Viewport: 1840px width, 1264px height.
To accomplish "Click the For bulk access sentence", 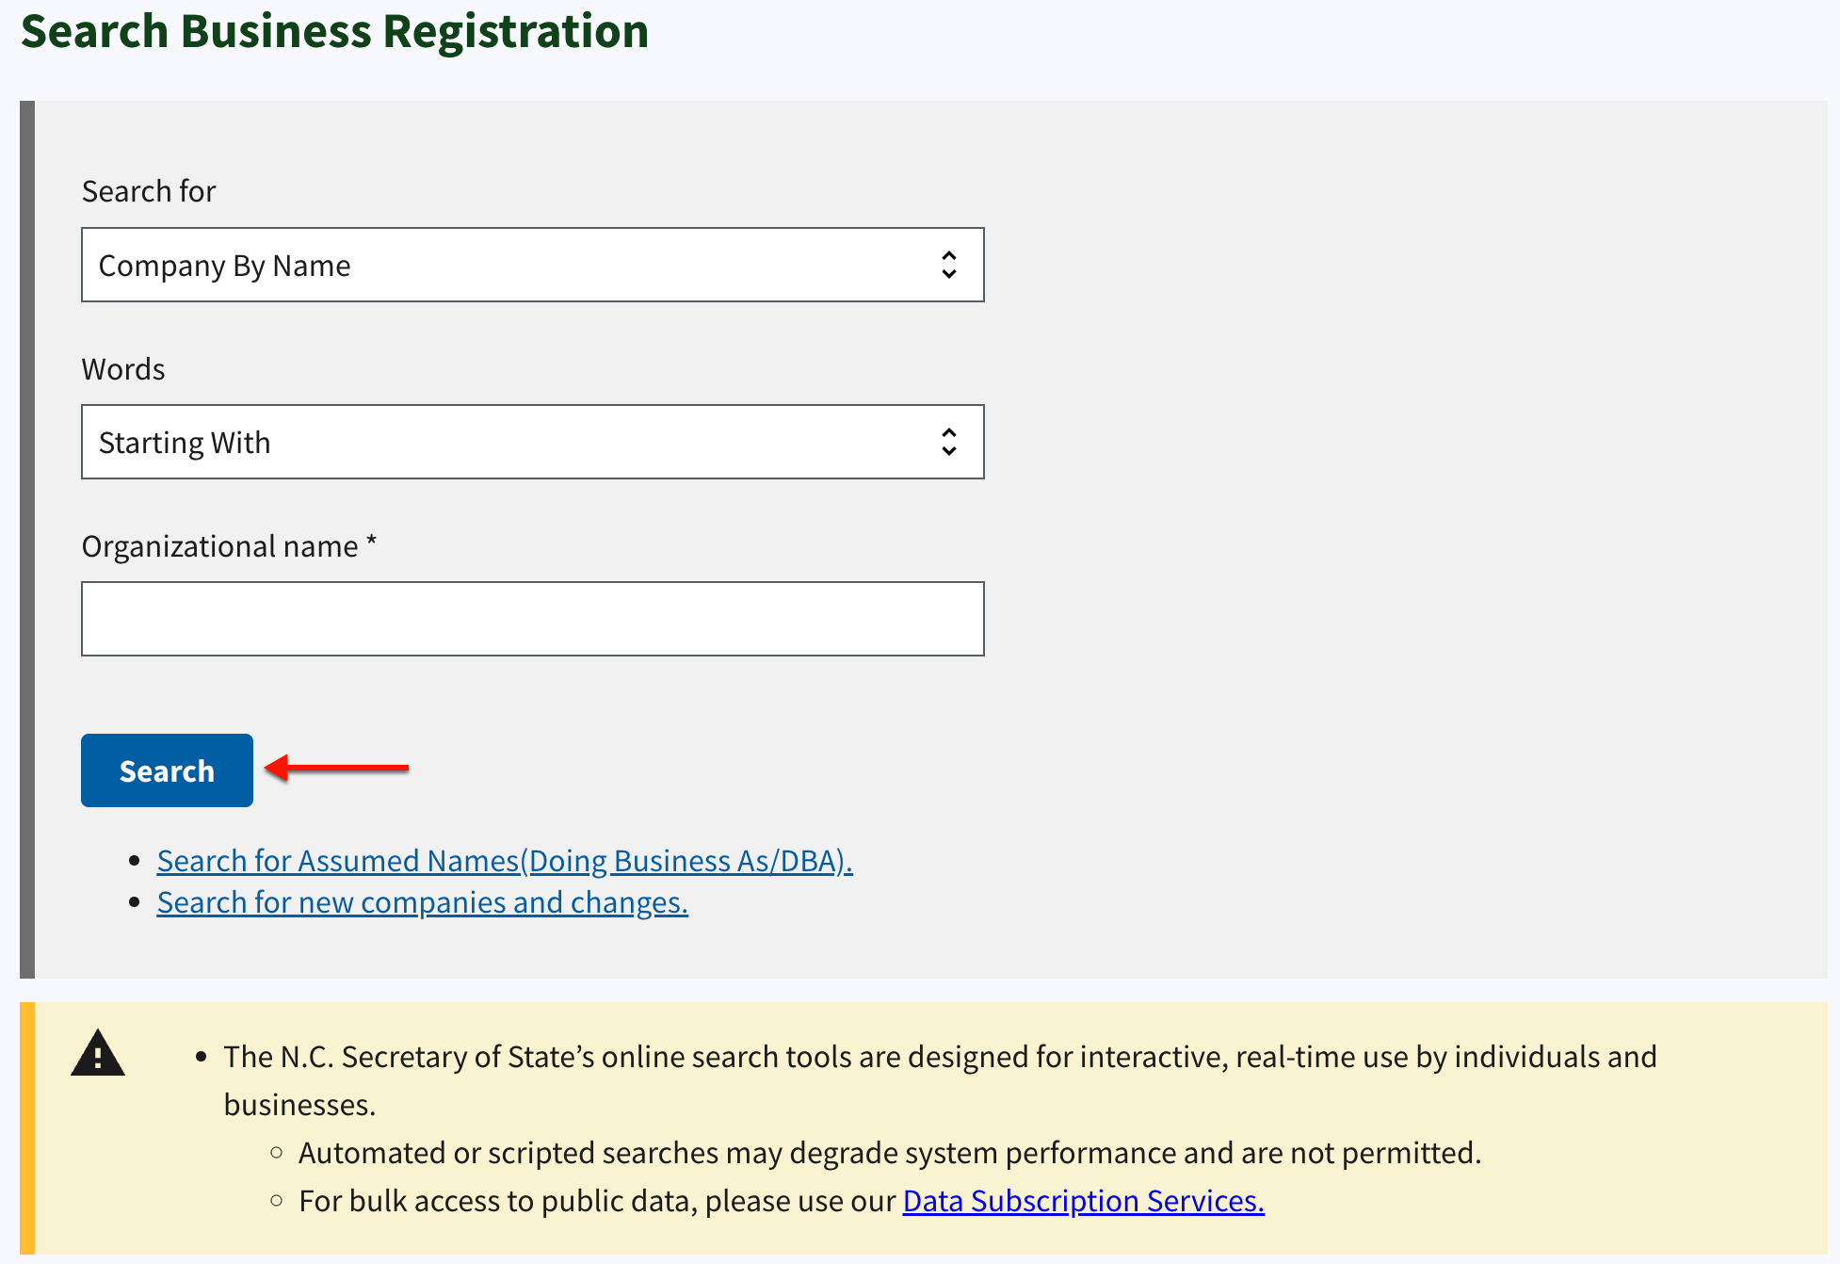I will pyautogui.click(x=782, y=1201).
